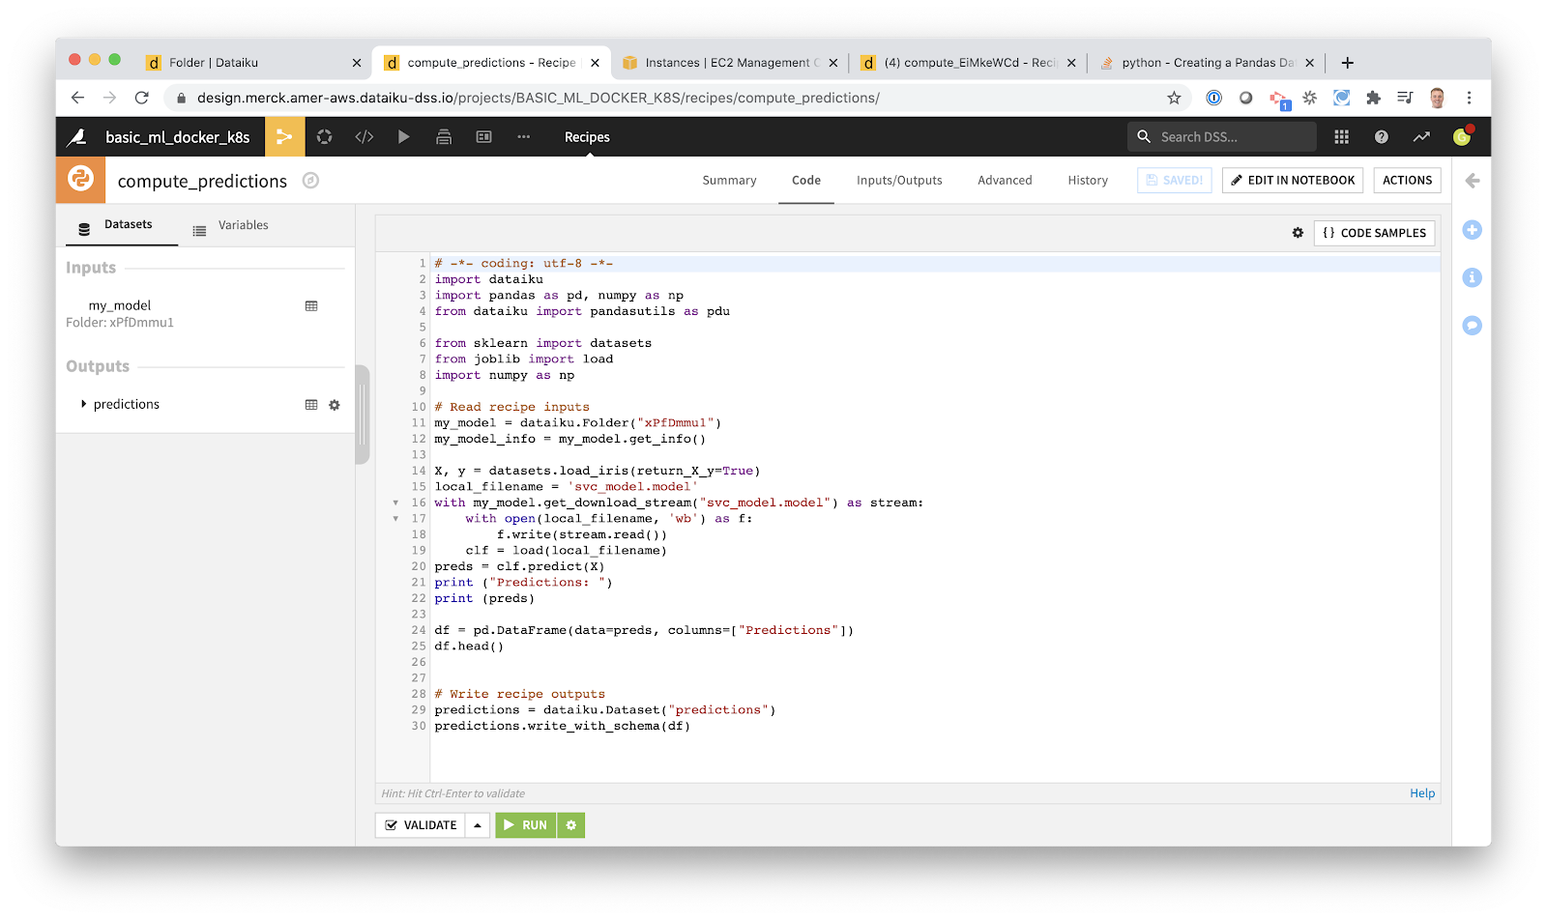Click the back arrow in right panel

[1472, 181]
